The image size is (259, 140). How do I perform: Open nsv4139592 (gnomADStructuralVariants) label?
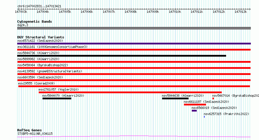pyautogui.click(x=50, y=71)
